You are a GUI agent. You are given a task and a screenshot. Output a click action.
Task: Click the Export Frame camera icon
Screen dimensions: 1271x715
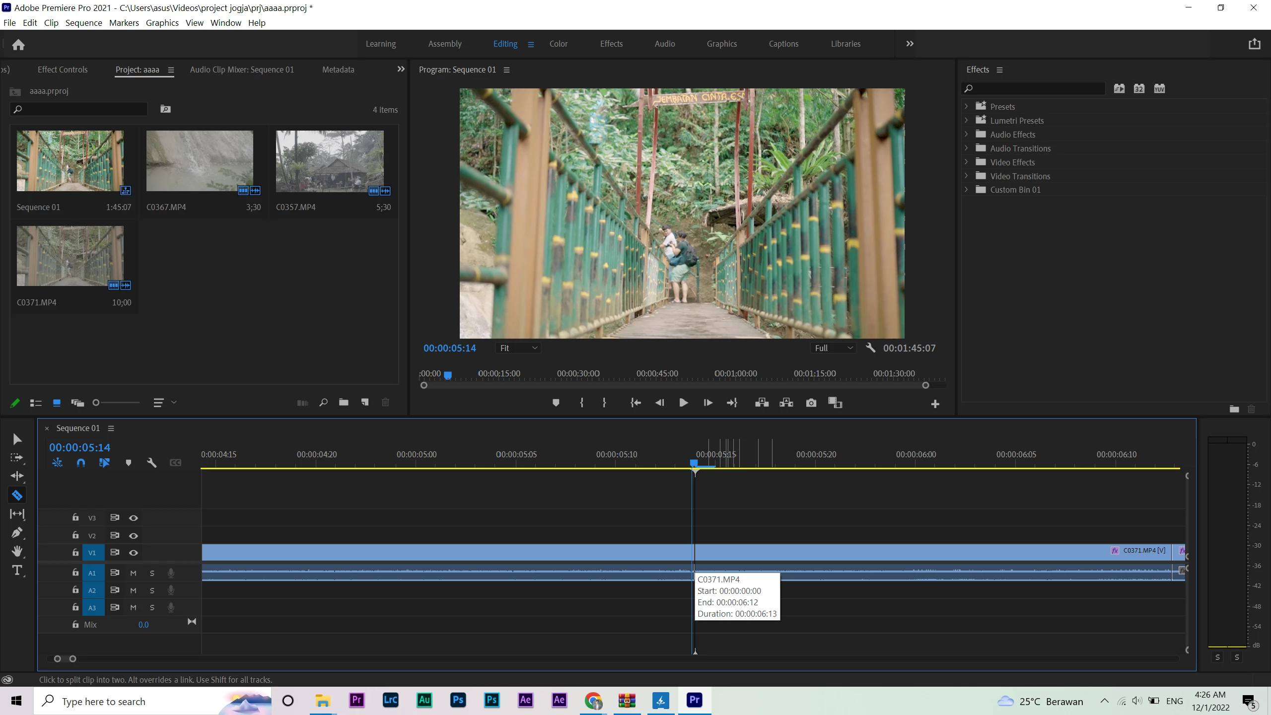pos(811,403)
